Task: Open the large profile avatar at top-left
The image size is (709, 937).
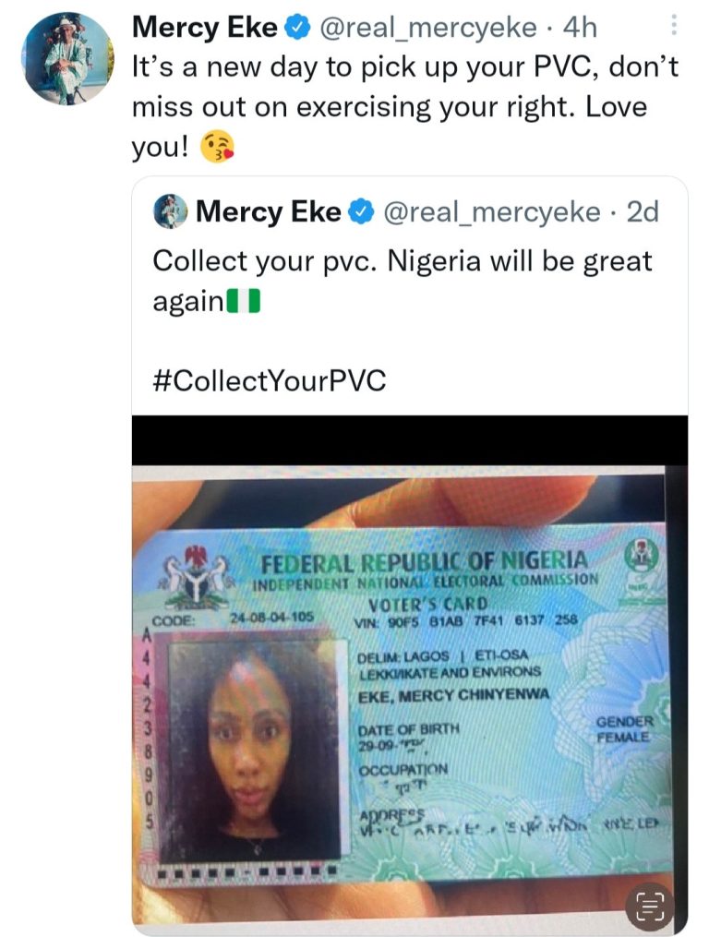Action: point(67,59)
